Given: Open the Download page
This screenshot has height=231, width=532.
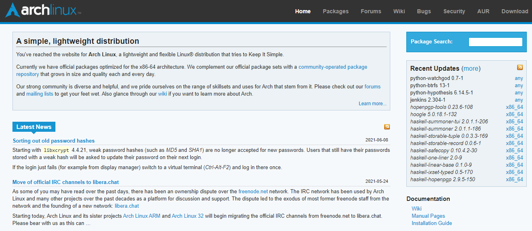Looking at the screenshot, I should (515, 11).
